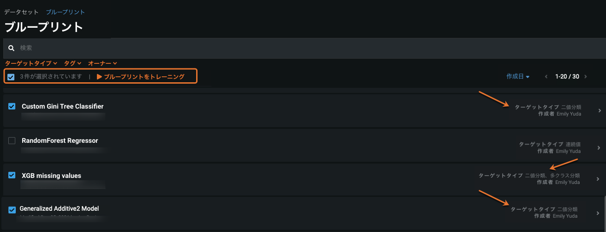
Task: Switch to ブループリント breadcrumb tab
Action: (x=65, y=12)
